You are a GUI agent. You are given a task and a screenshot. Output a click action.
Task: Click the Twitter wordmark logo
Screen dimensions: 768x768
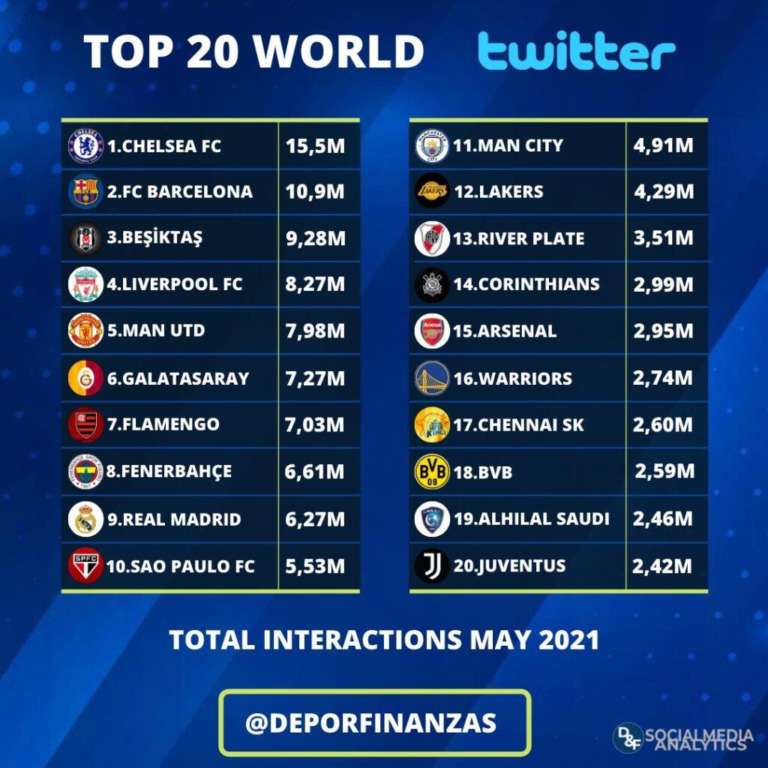coord(577,50)
